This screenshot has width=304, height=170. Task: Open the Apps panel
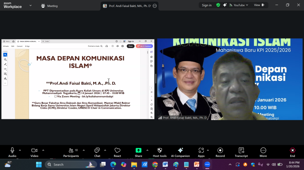[201, 152]
